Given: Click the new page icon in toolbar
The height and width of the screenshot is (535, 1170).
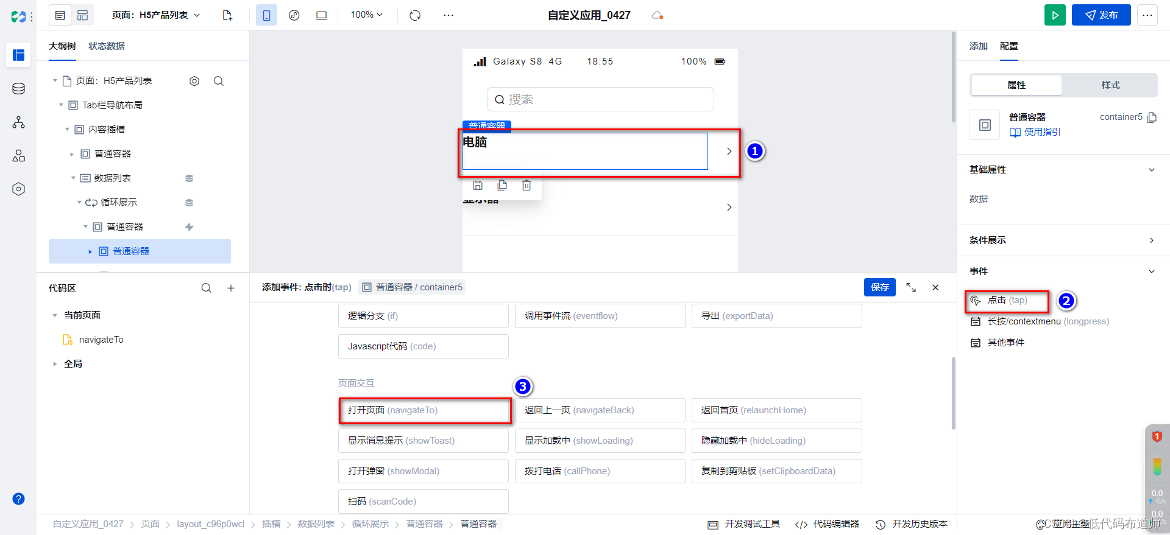Looking at the screenshot, I should 227,15.
